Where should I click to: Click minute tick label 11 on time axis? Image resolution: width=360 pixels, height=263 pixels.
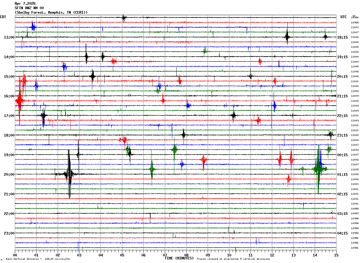click(251, 255)
